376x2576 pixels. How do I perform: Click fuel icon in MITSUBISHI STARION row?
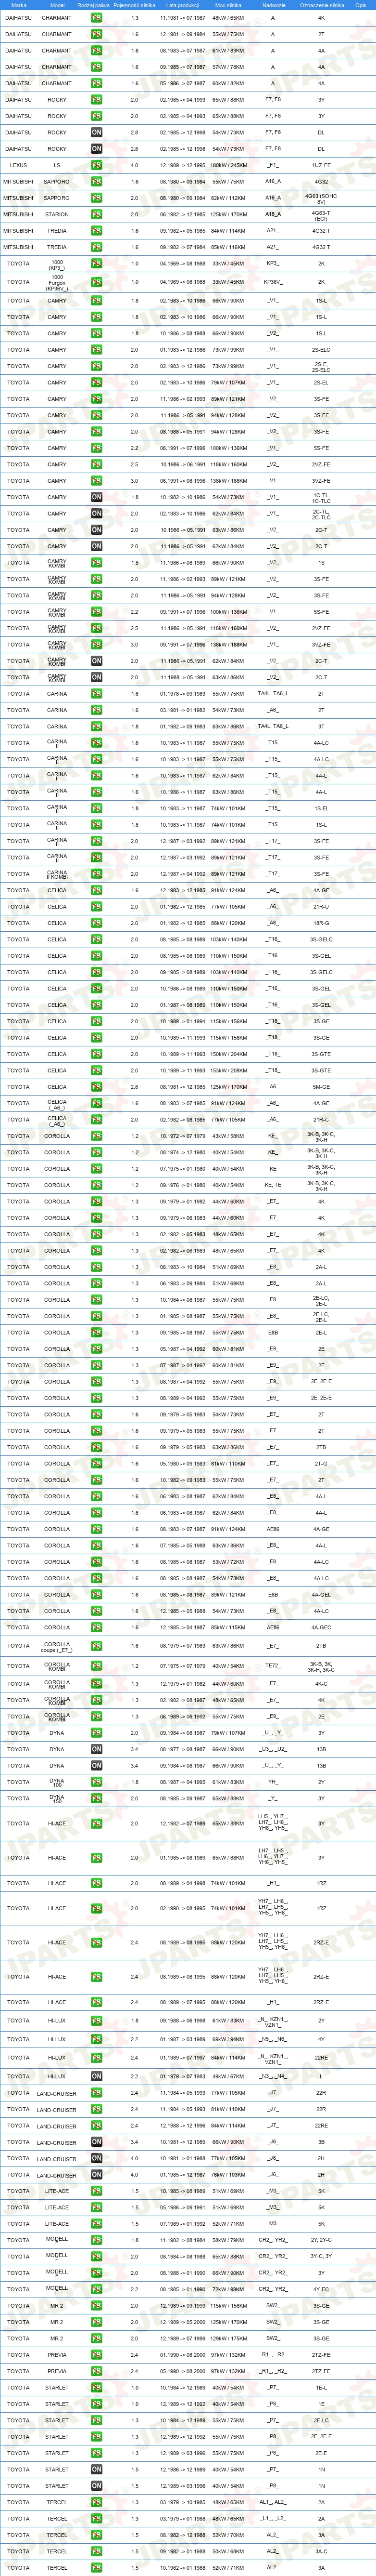coord(97,214)
